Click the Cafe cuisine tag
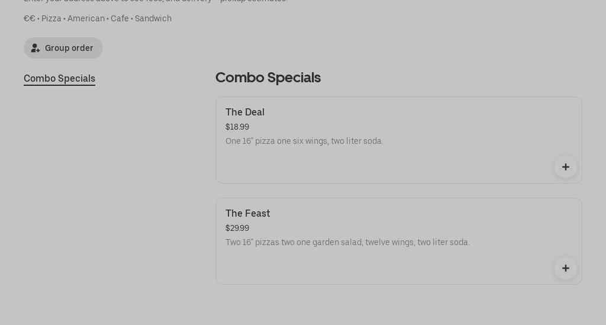This screenshot has height=325, width=606. click(x=120, y=18)
